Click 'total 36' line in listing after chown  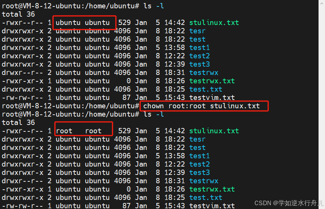pos(18,123)
